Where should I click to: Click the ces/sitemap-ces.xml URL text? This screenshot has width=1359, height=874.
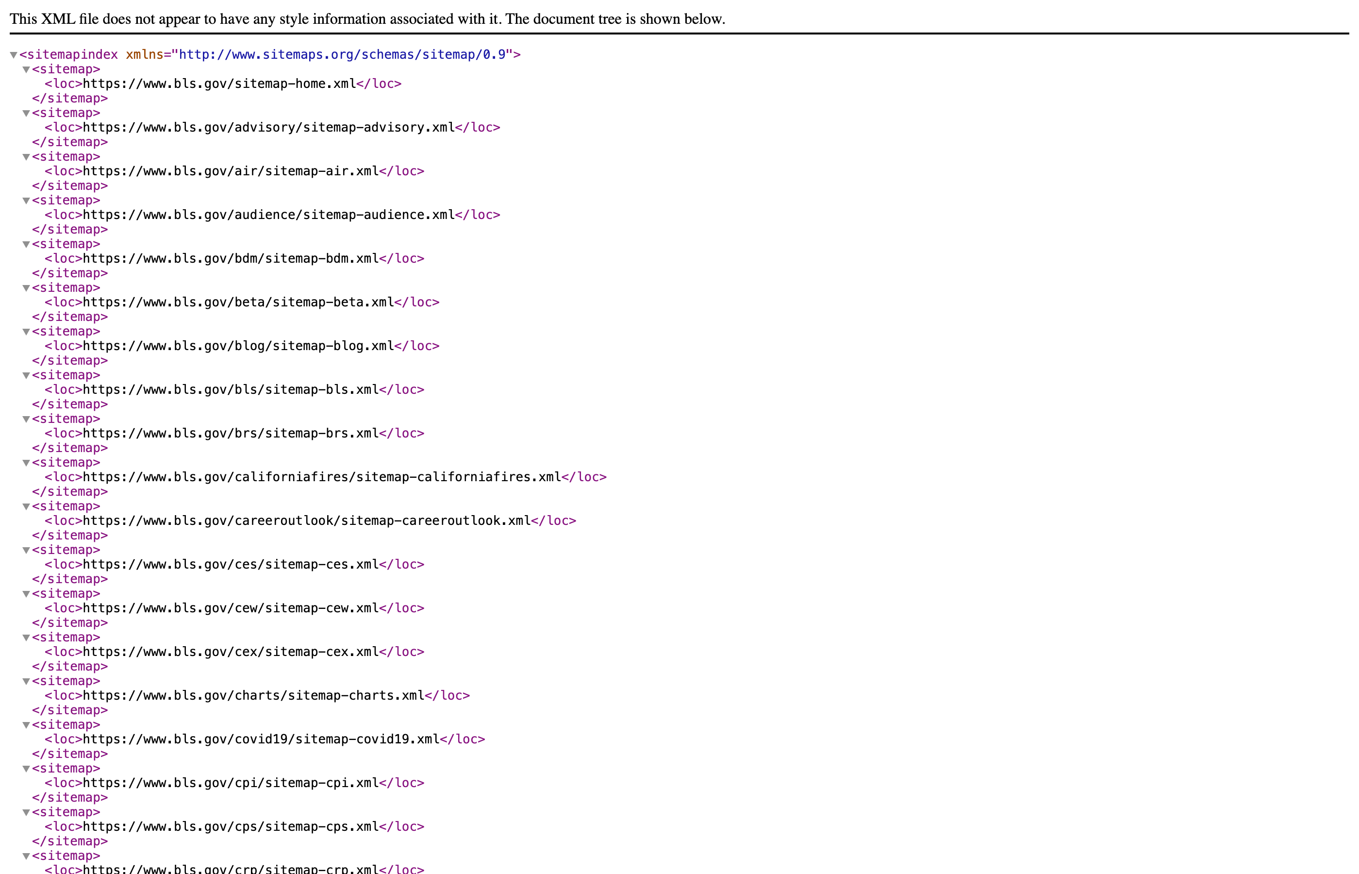click(231, 565)
